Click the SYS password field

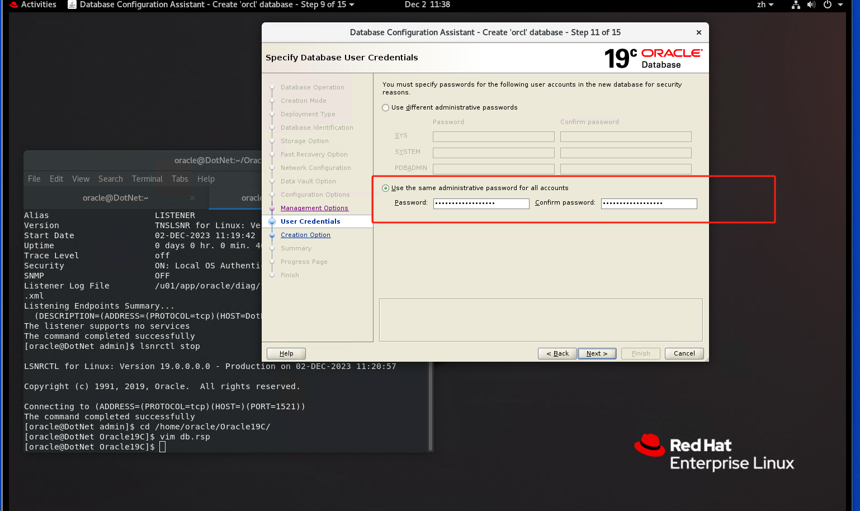[x=494, y=136]
